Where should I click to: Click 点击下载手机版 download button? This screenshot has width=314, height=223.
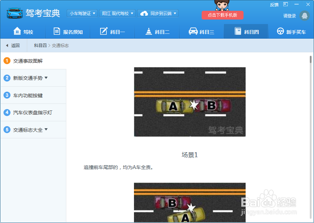[223, 15]
